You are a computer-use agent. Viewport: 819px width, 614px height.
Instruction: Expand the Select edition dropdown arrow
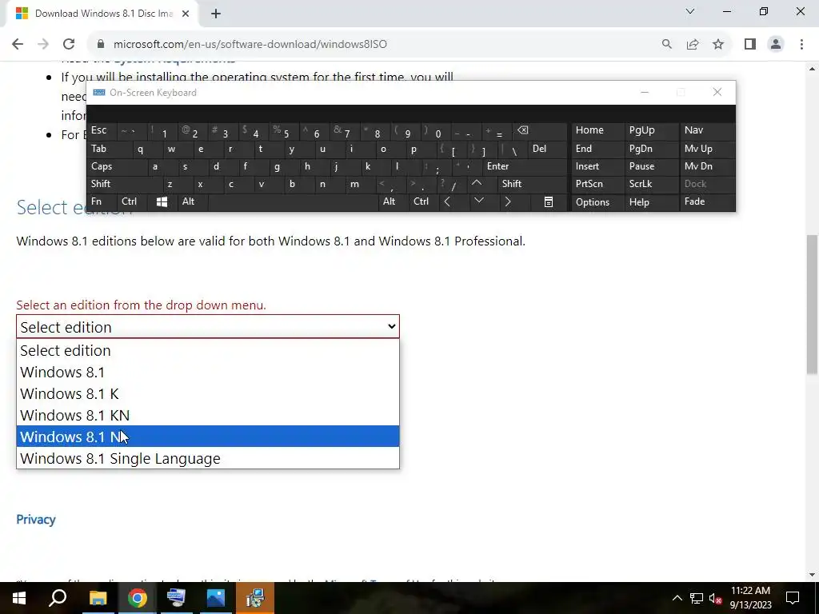[x=391, y=327]
